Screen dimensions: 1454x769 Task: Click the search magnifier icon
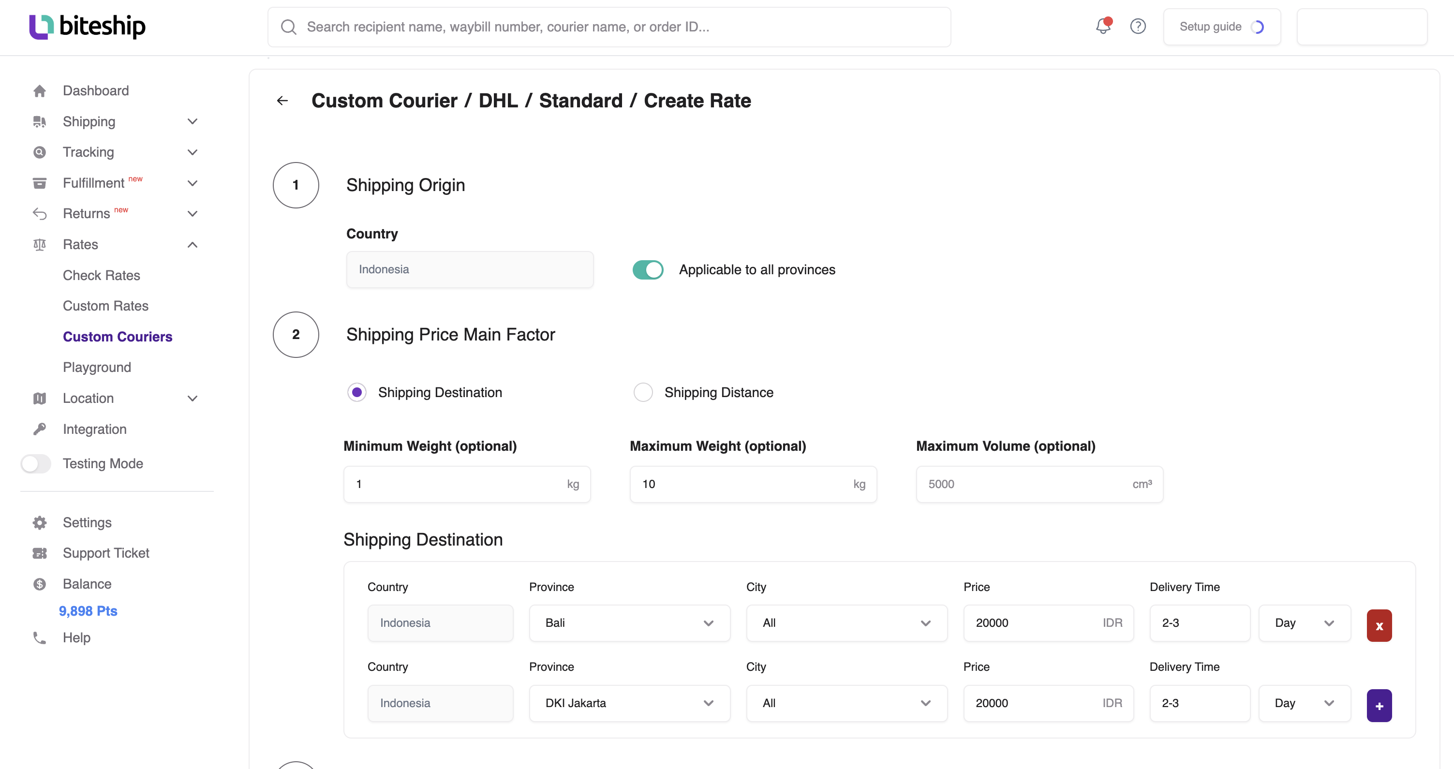point(288,27)
